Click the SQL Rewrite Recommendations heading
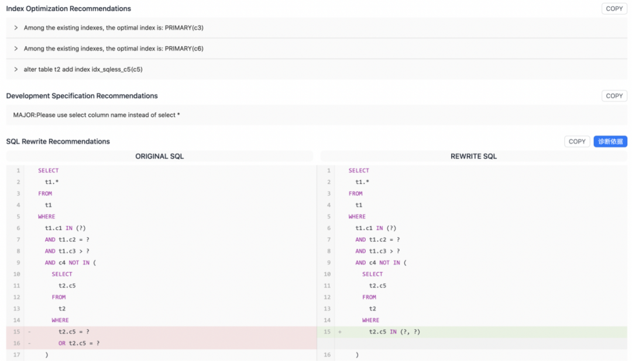The image size is (632, 361). [x=58, y=141]
